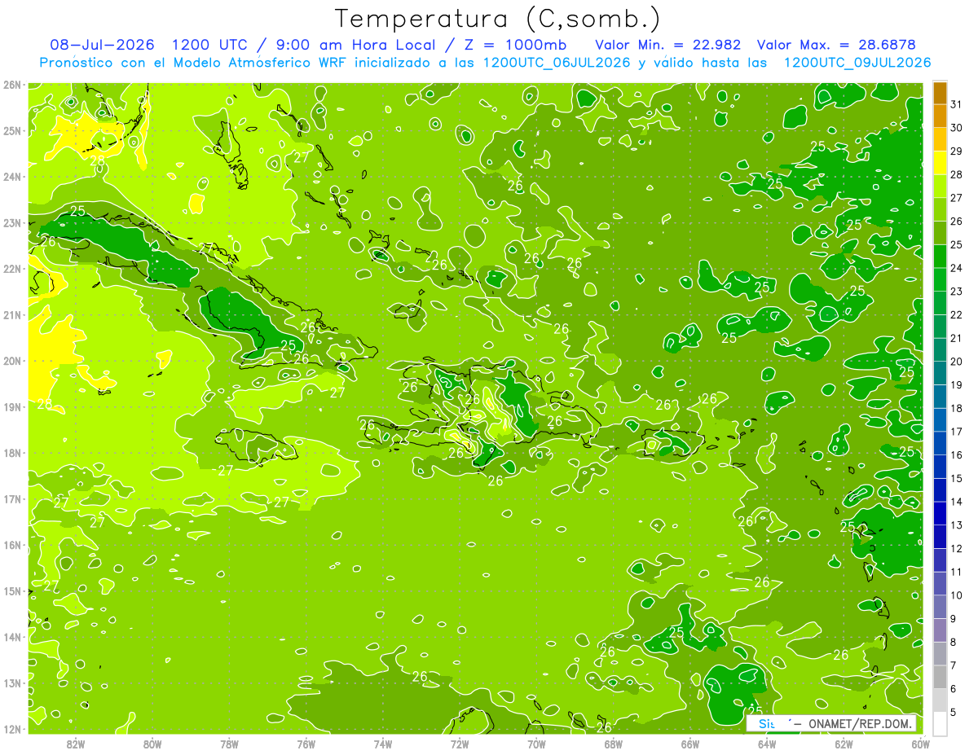Click the 78W longitude axis label
This screenshot has width=978, height=755.
pyautogui.click(x=230, y=744)
